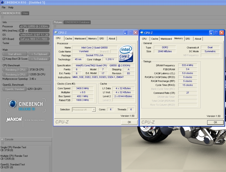Click the Core Speed value 3400.5 MHz
226x172 pixels.
point(82,88)
